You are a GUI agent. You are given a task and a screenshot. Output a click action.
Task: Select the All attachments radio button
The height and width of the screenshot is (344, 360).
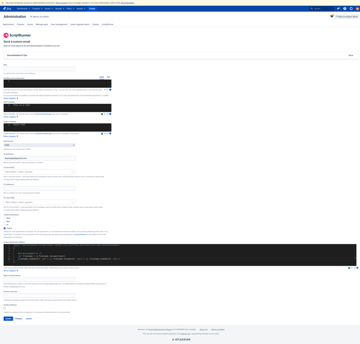(x=5, y=225)
